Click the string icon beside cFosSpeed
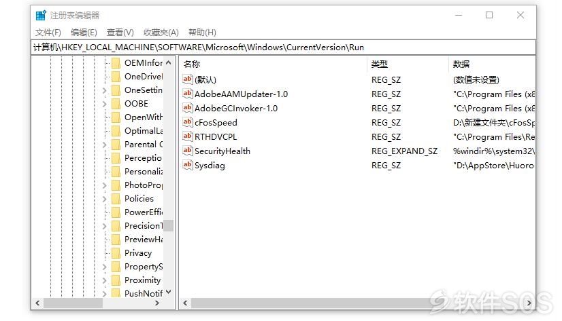The width and height of the screenshot is (562, 321). 188,122
